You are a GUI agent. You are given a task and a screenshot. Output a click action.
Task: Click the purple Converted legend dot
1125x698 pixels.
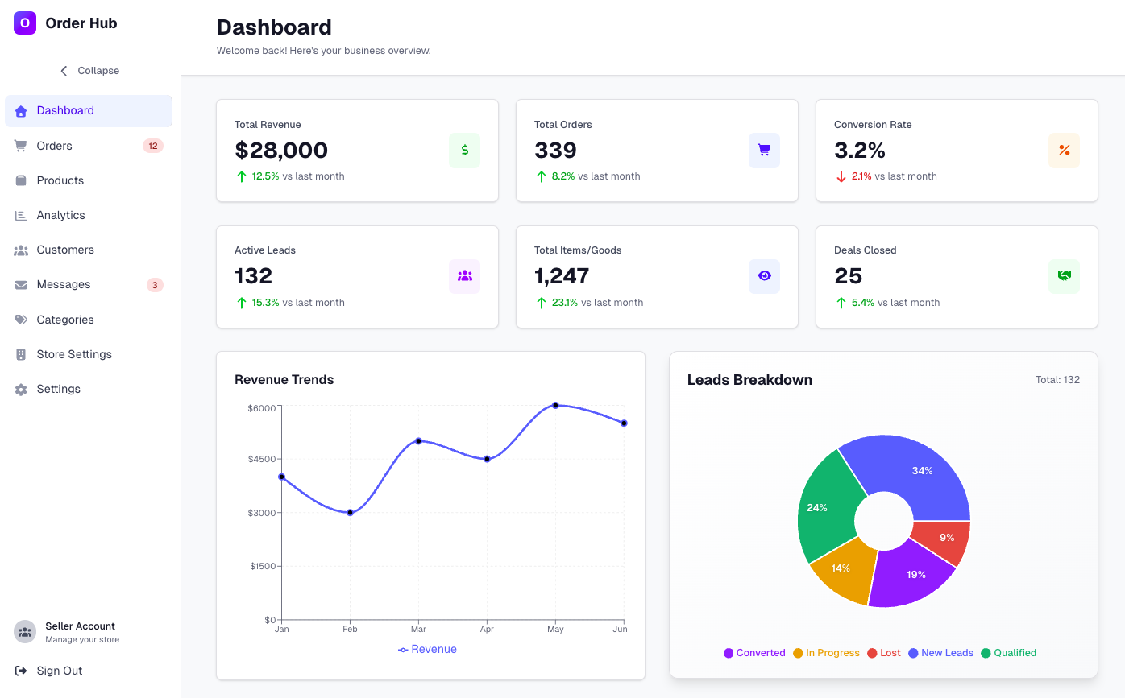728,653
